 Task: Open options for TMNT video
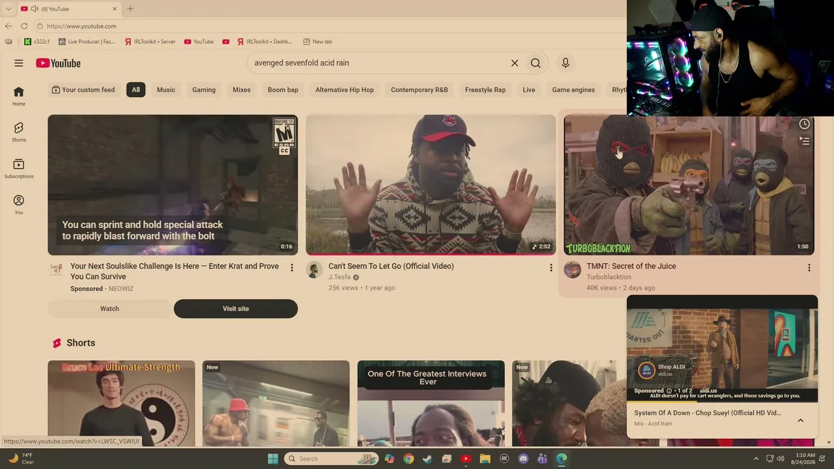click(x=809, y=268)
